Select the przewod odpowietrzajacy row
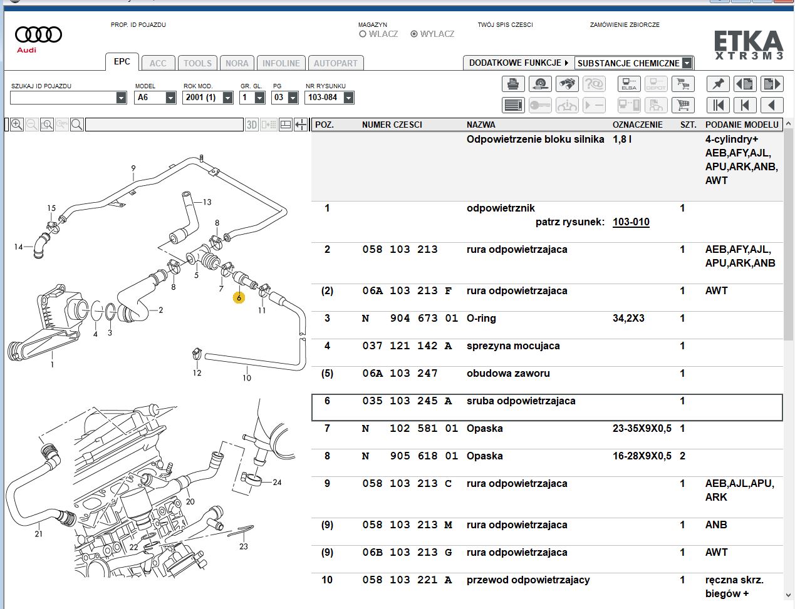The width and height of the screenshot is (795, 609). coord(547,587)
